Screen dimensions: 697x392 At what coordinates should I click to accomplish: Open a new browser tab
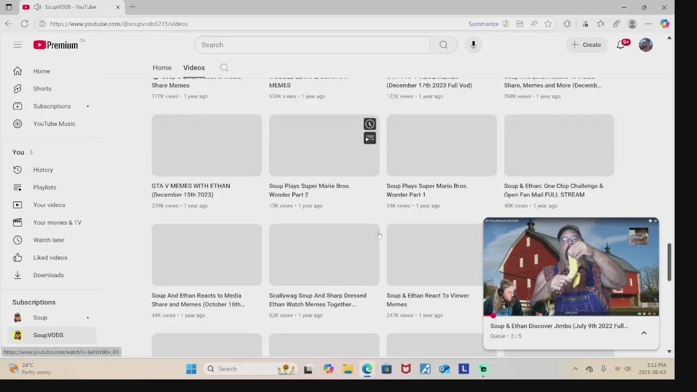click(132, 7)
